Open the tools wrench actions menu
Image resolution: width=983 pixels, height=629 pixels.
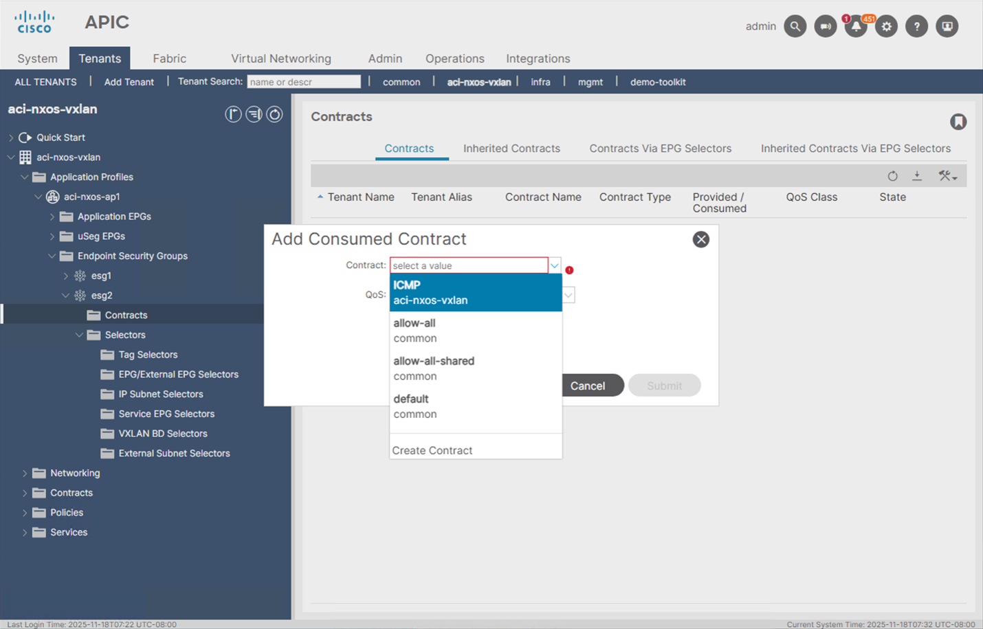pos(947,176)
